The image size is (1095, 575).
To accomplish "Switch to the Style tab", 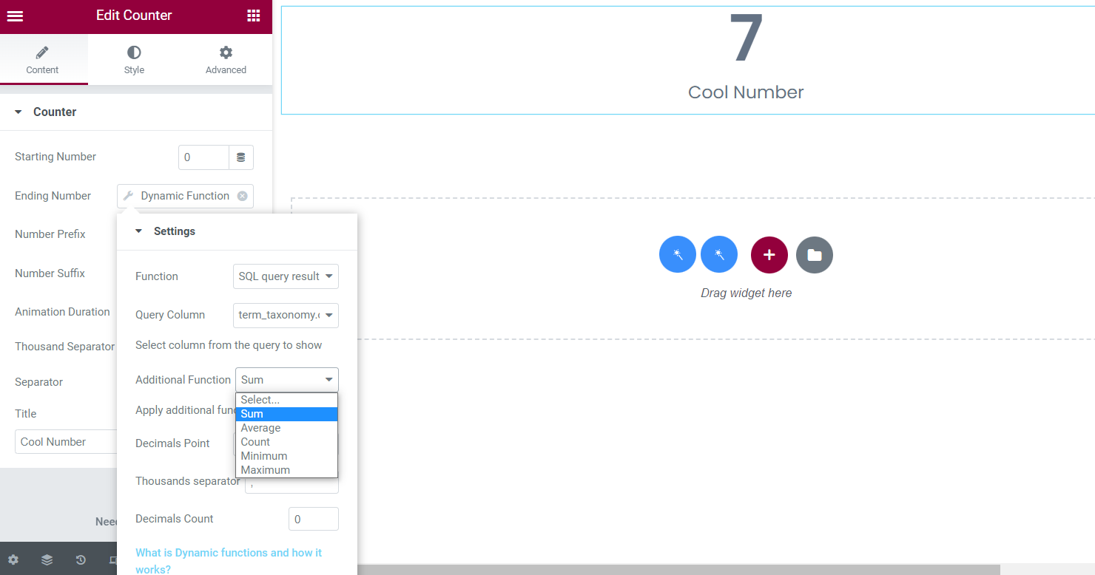I will pos(134,59).
